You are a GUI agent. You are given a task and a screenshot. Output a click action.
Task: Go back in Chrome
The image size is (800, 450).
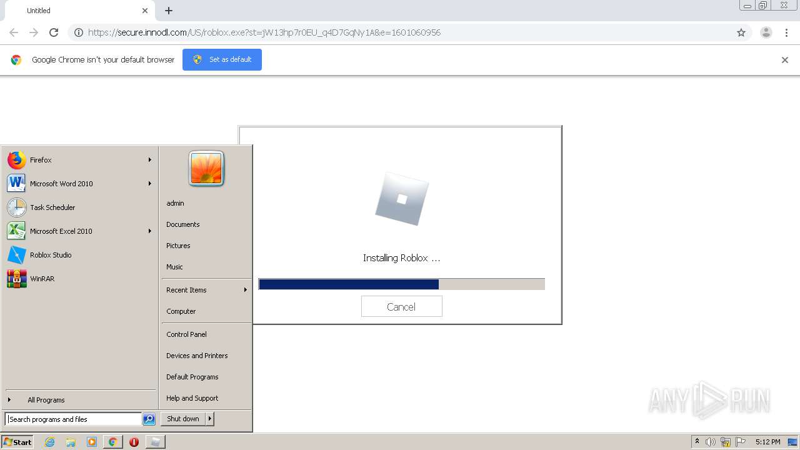coord(14,32)
